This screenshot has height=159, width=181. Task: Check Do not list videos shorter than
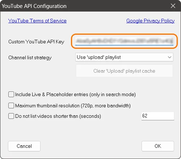[11, 116]
